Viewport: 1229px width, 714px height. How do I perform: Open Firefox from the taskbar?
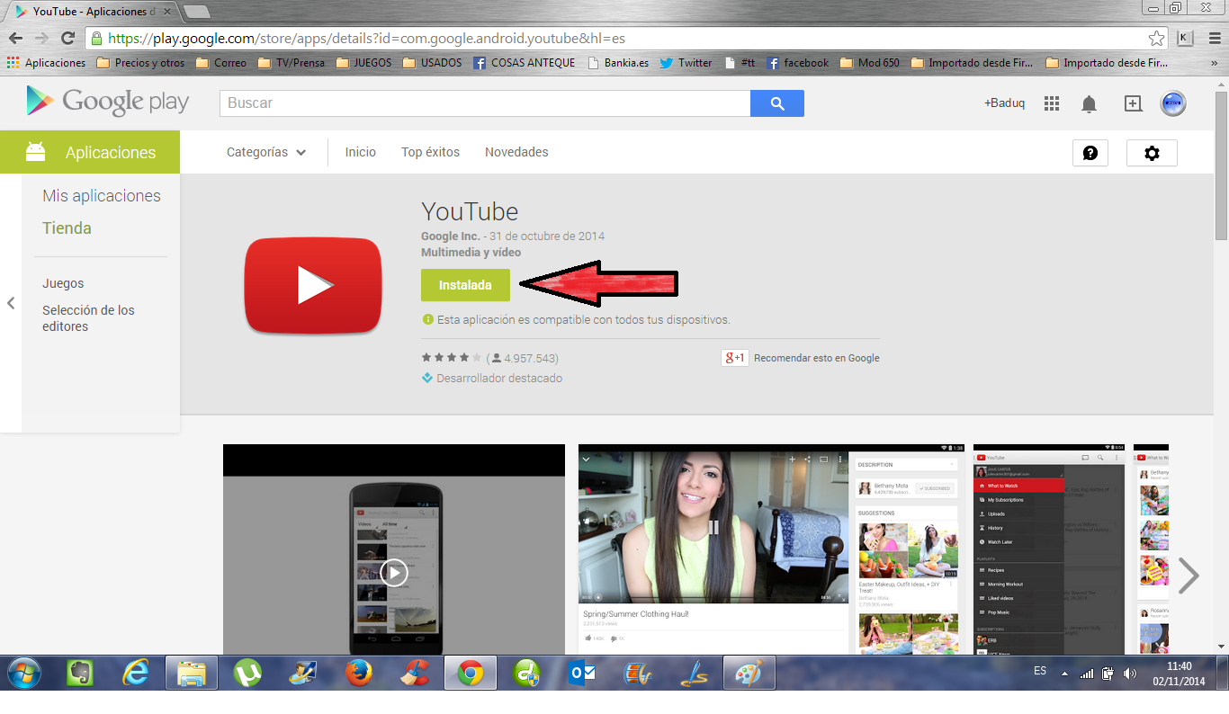pos(359,673)
